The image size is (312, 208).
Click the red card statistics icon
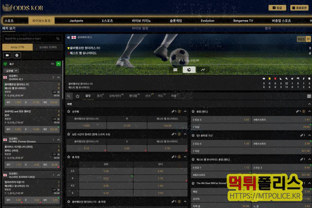(x=275, y=79)
